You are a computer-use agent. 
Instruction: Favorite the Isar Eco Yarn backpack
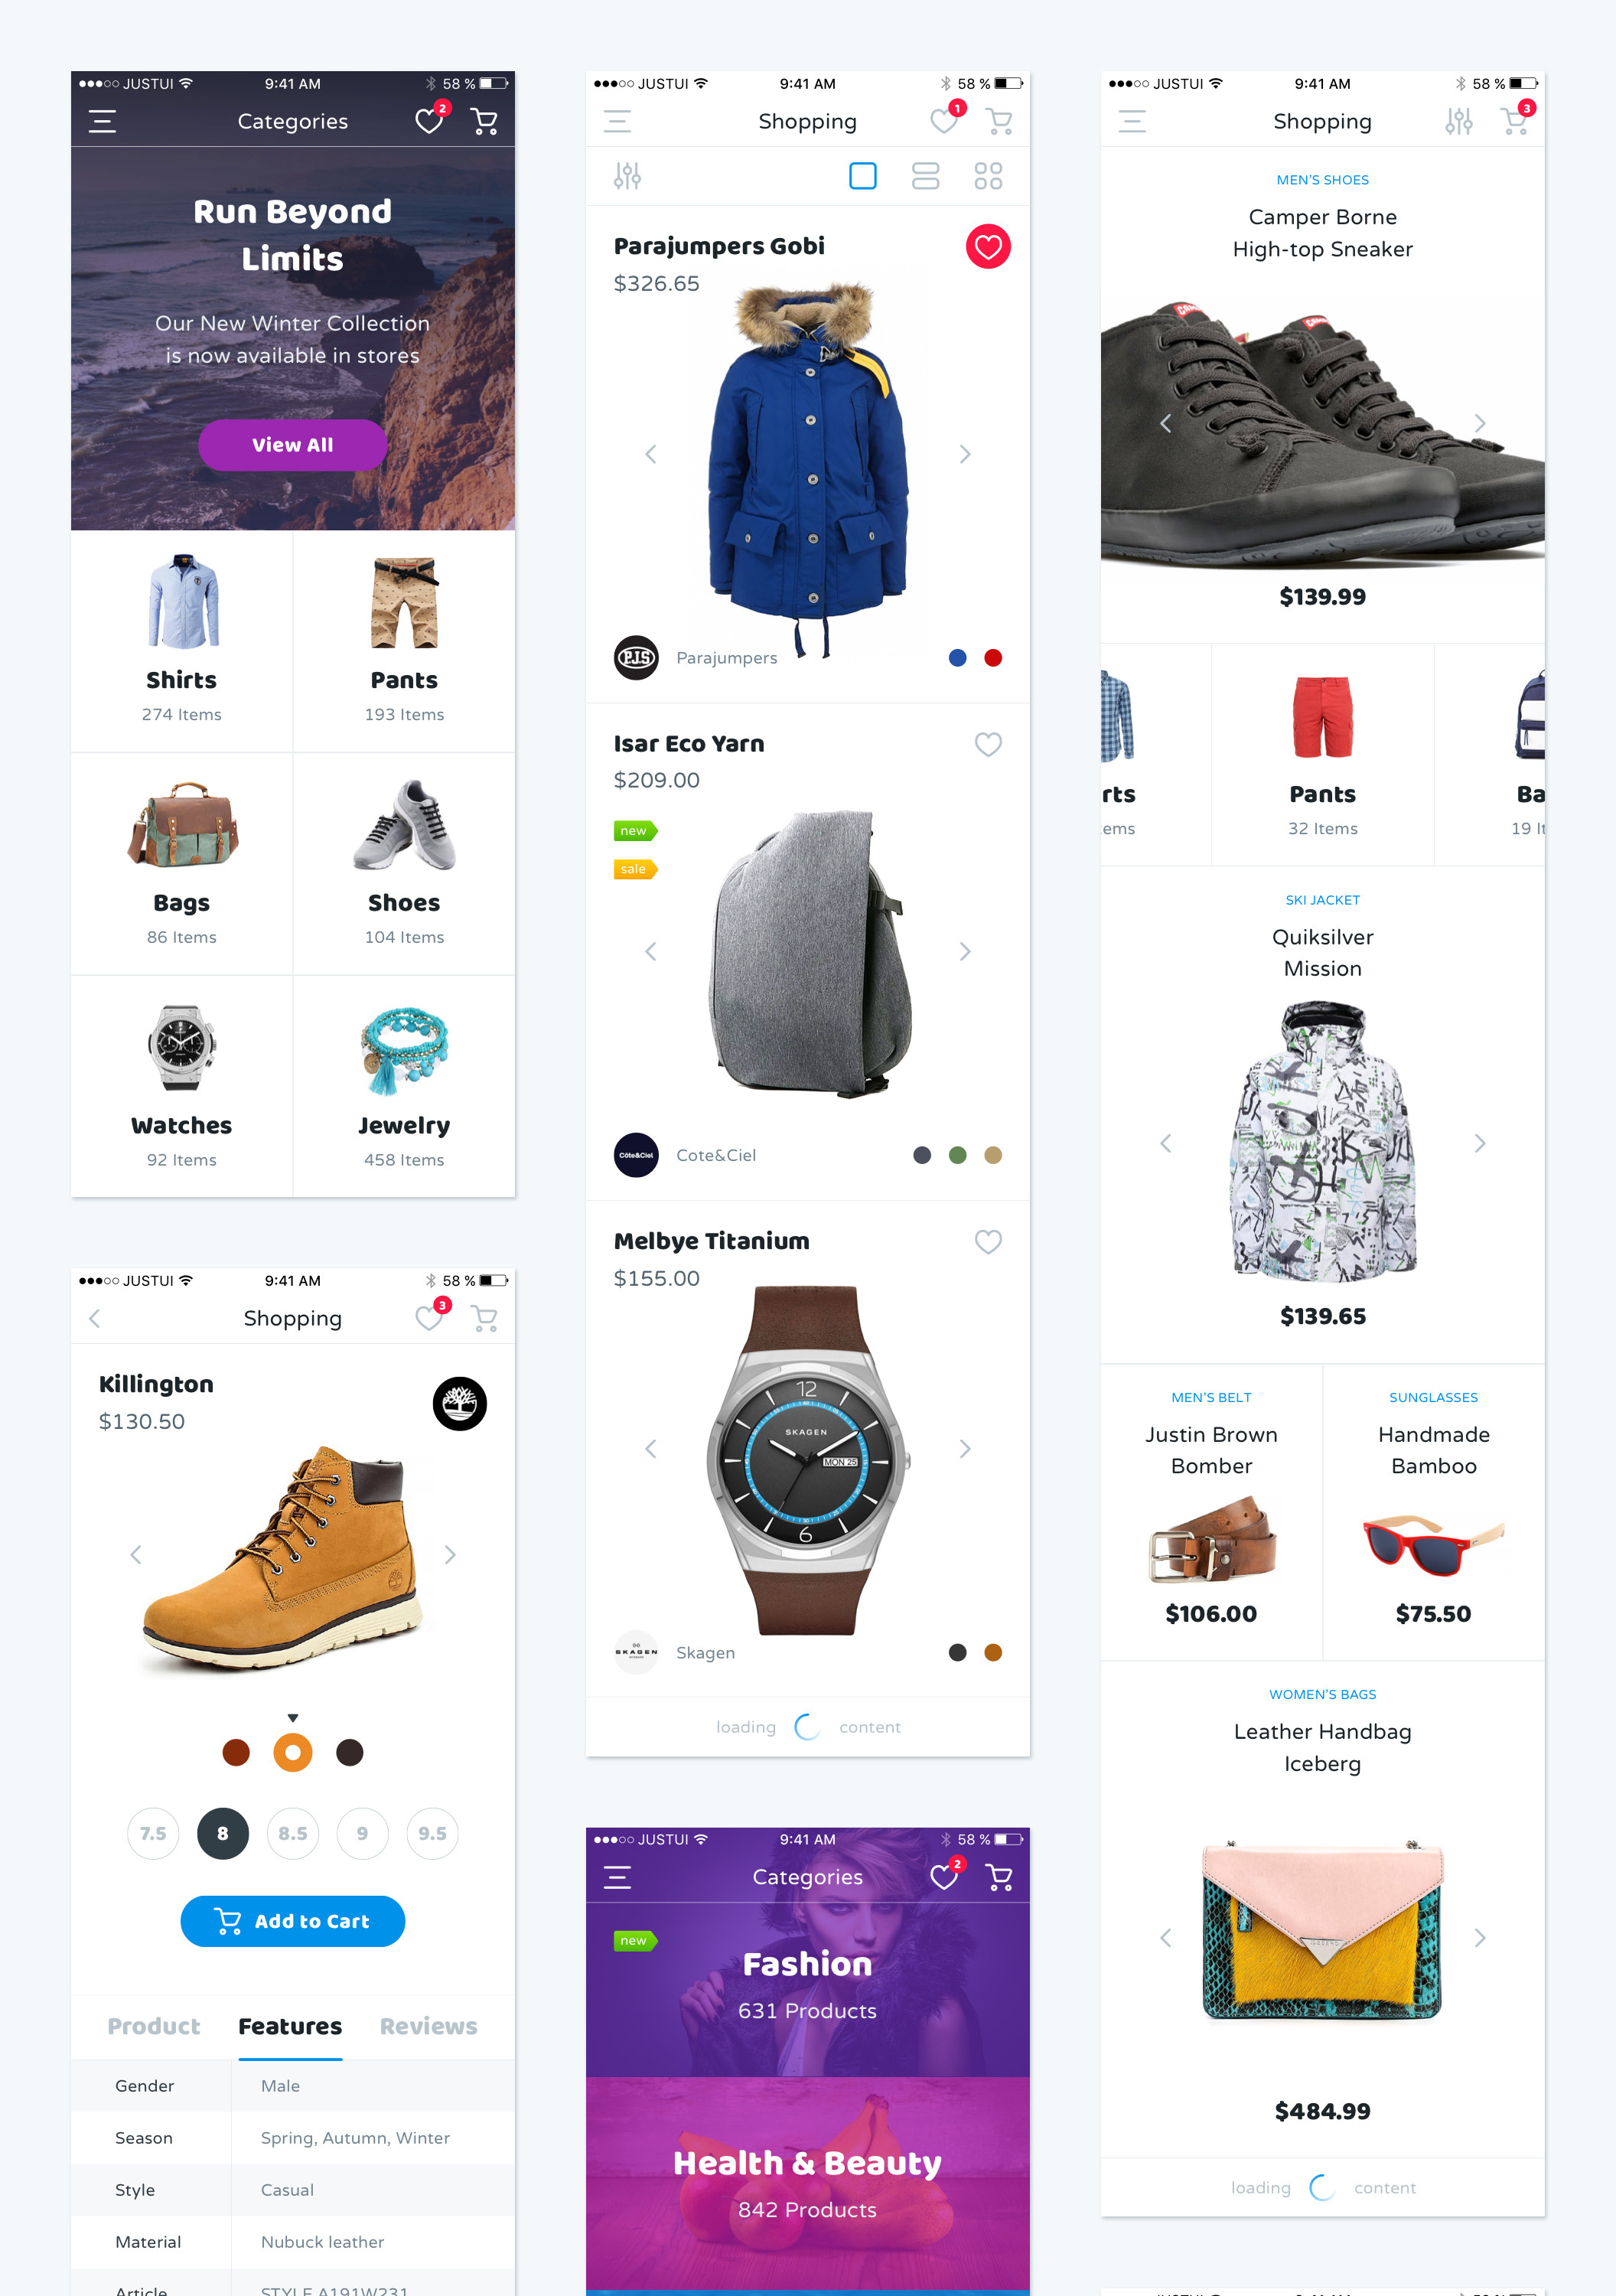click(988, 744)
